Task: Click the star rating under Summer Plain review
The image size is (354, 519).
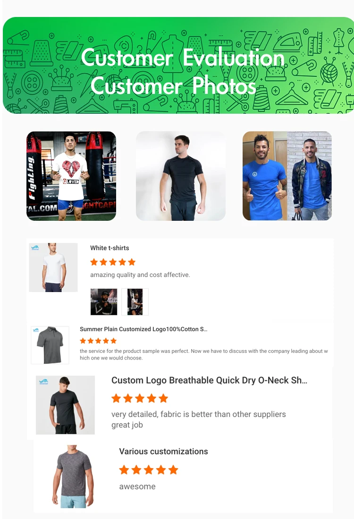Action: pos(98,341)
